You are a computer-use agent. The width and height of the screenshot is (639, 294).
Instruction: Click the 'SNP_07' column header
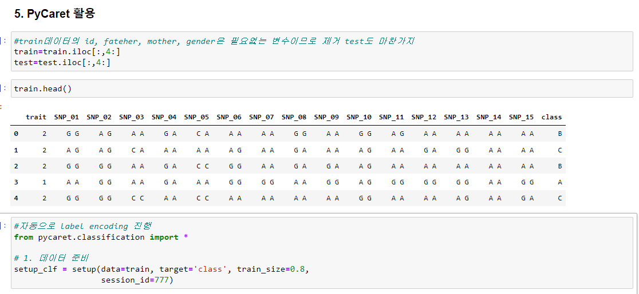tap(262, 117)
